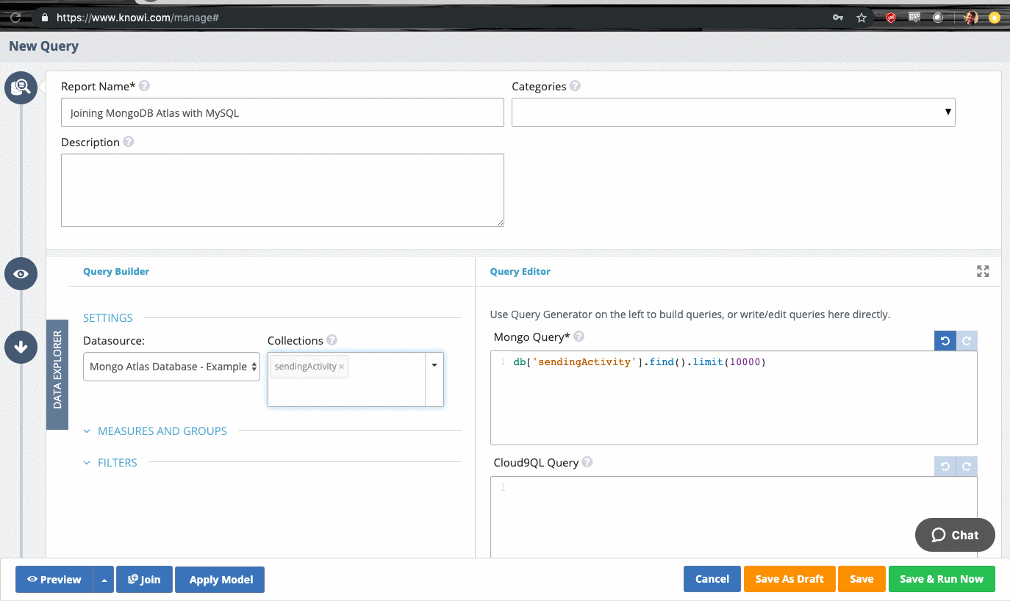Open the yellow circle browser update icon
The width and height of the screenshot is (1010, 601).
[x=995, y=17]
